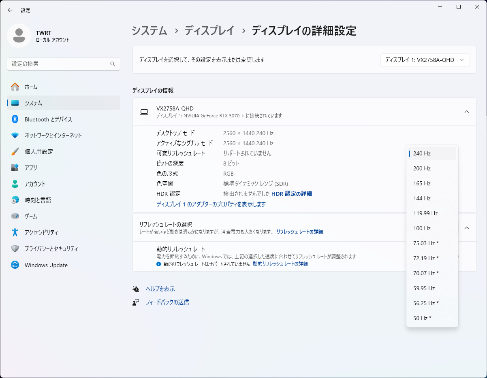The height and width of the screenshot is (378, 487).
Task: Click ディスプレイ 1 のアダプターのプロパティを表示します link
Action: click(211, 204)
